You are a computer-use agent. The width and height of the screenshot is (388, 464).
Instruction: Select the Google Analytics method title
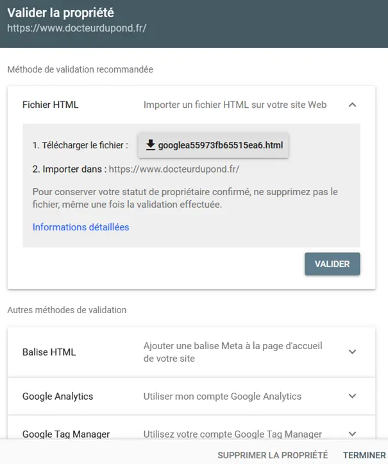click(58, 396)
